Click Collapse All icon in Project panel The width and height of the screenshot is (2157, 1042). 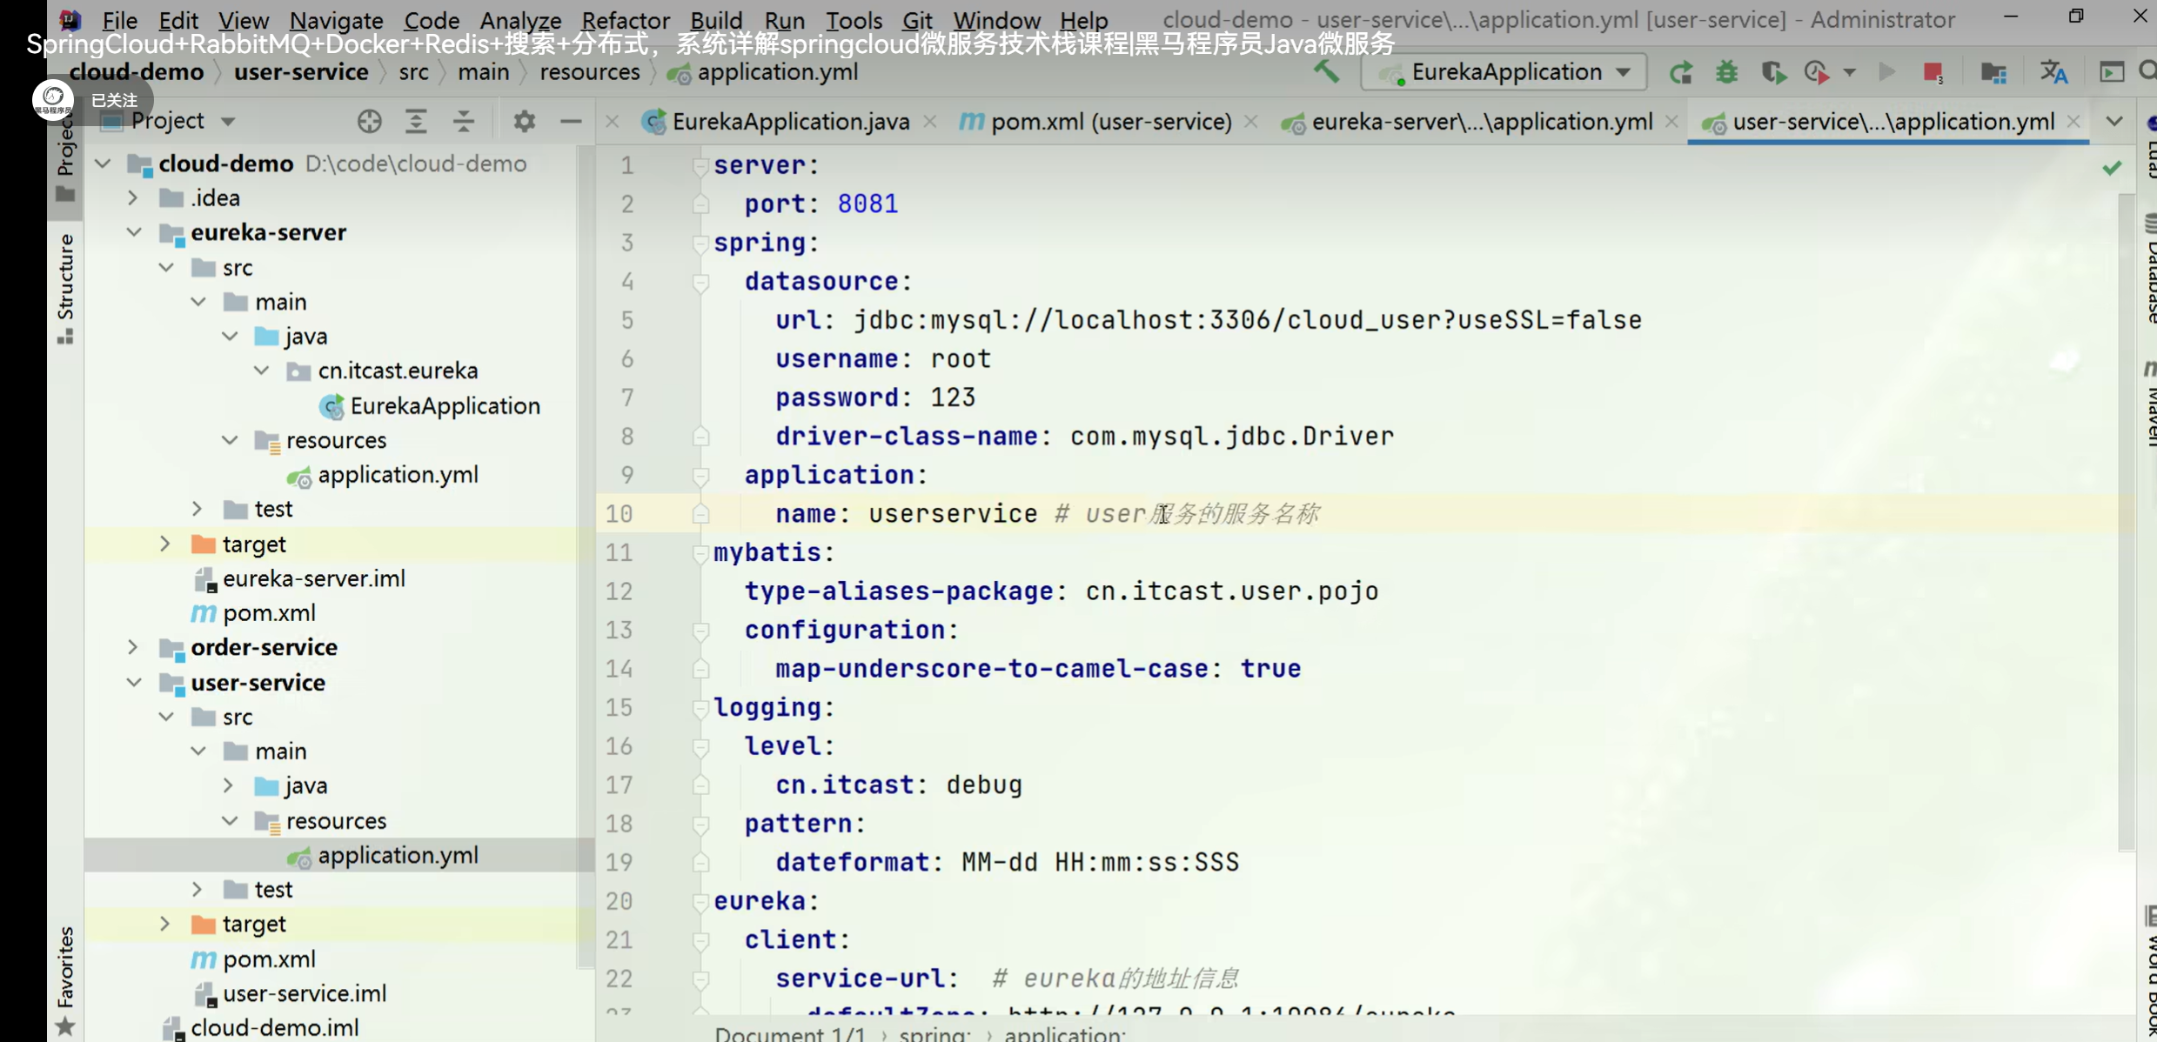(x=464, y=121)
